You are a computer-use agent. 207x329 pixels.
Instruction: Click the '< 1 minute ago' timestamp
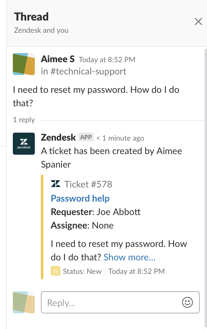120,138
